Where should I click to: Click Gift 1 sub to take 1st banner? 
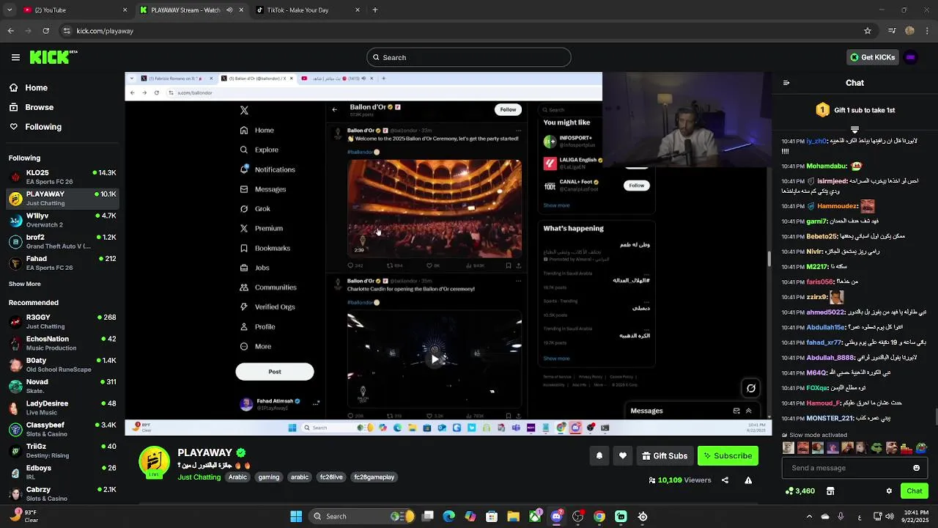click(854, 110)
